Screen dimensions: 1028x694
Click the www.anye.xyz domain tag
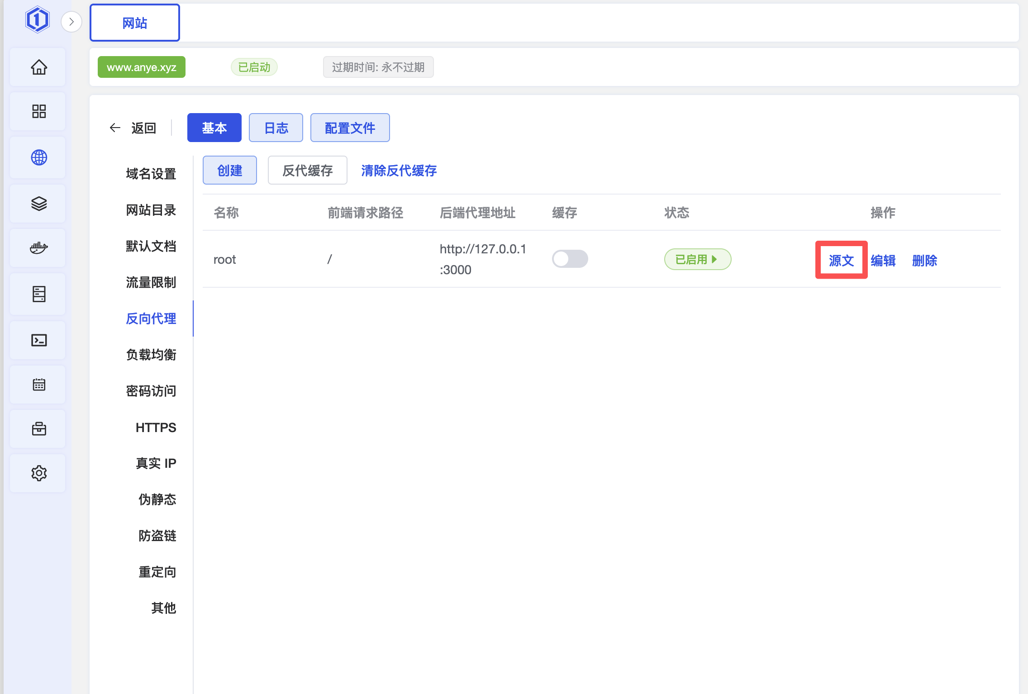pyautogui.click(x=141, y=67)
